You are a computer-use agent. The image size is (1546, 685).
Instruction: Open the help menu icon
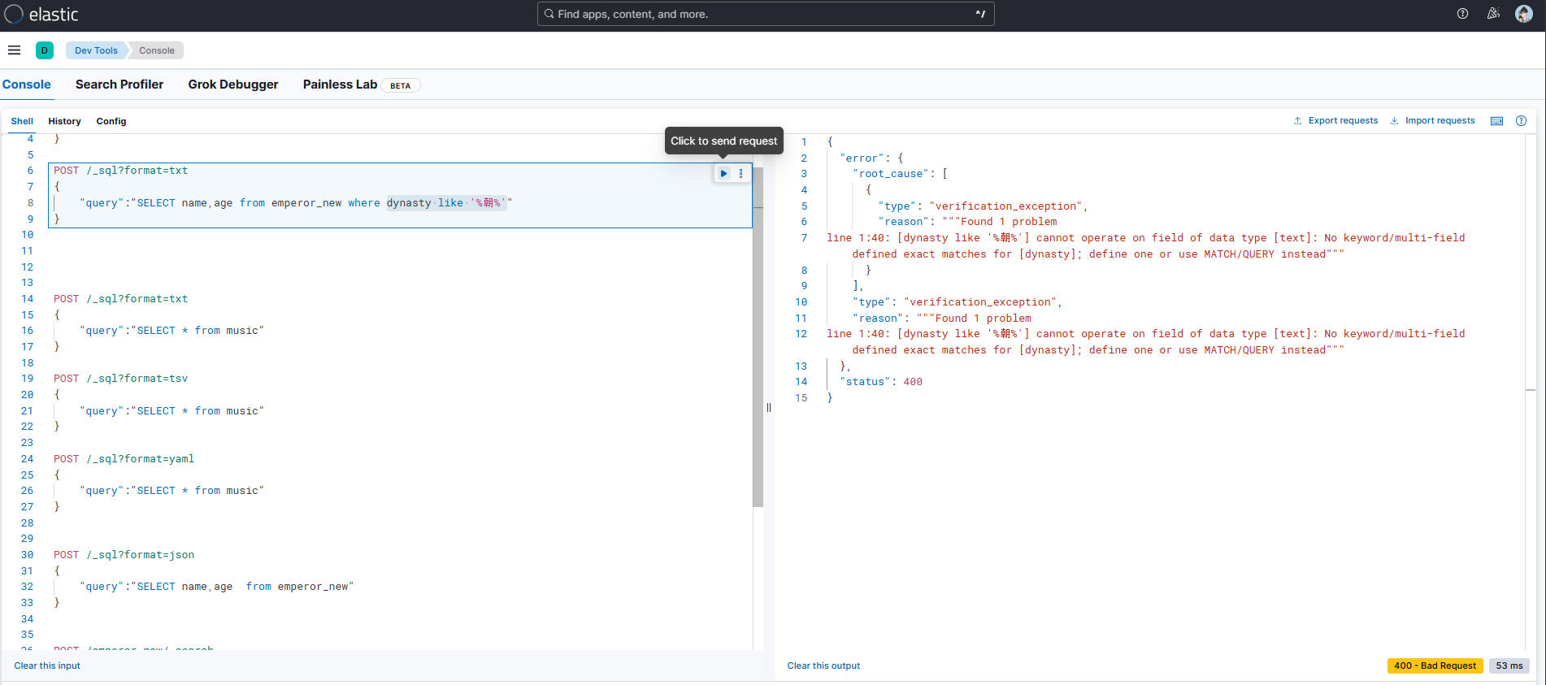1462,14
